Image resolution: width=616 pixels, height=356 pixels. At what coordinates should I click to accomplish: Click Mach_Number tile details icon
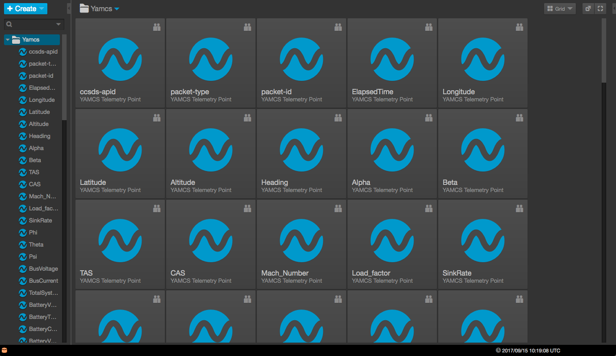point(338,209)
